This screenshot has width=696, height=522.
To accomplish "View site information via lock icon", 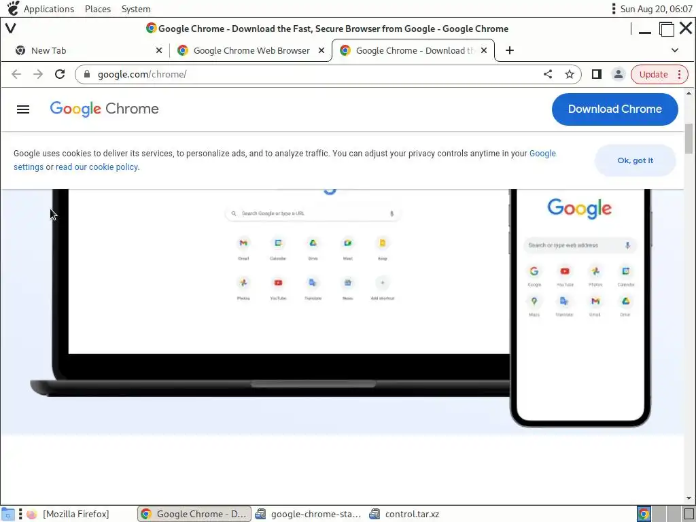I will pyautogui.click(x=87, y=74).
